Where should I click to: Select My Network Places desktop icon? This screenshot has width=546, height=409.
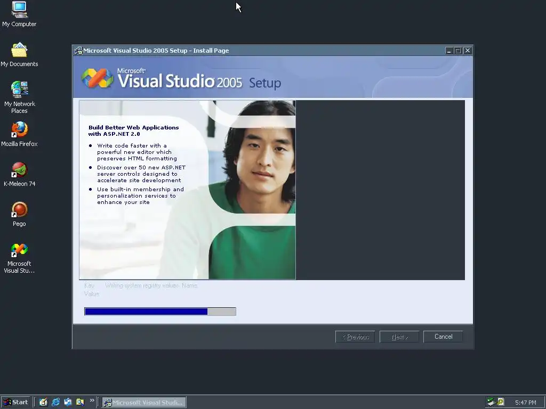[x=19, y=97]
